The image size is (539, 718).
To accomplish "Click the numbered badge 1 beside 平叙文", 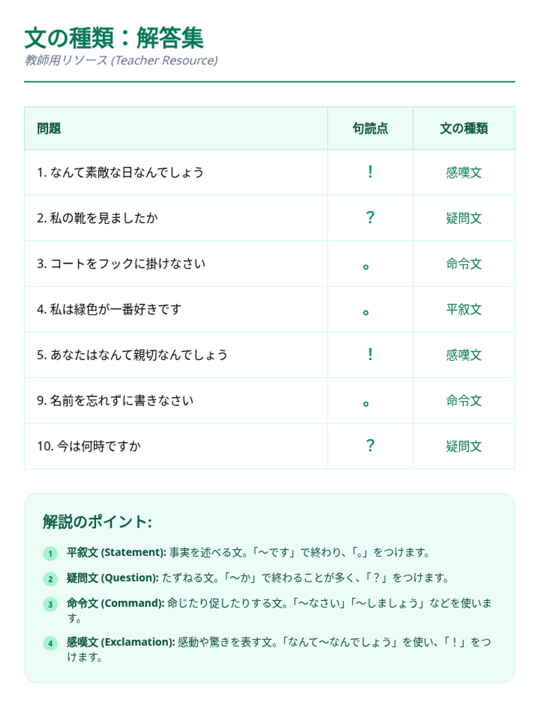I will click(x=50, y=553).
